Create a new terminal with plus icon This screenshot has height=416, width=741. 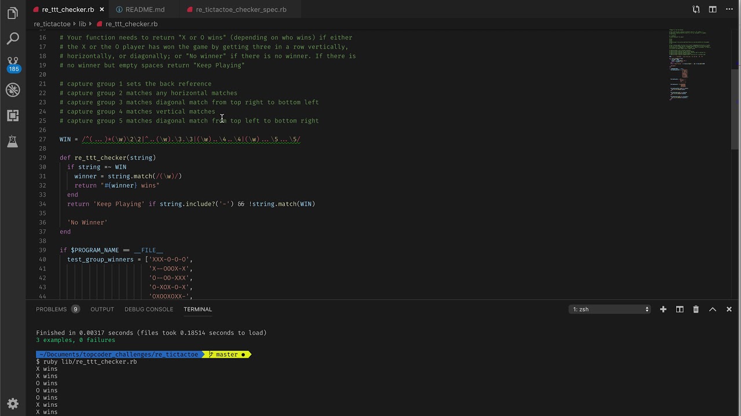(663, 309)
